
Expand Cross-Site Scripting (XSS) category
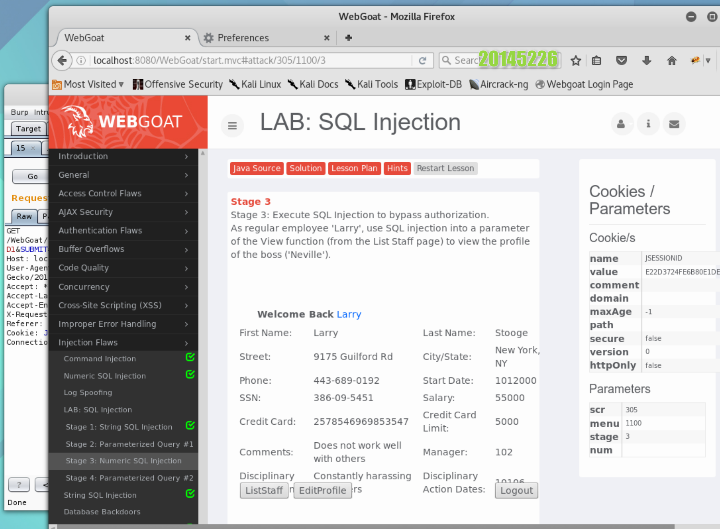(123, 306)
